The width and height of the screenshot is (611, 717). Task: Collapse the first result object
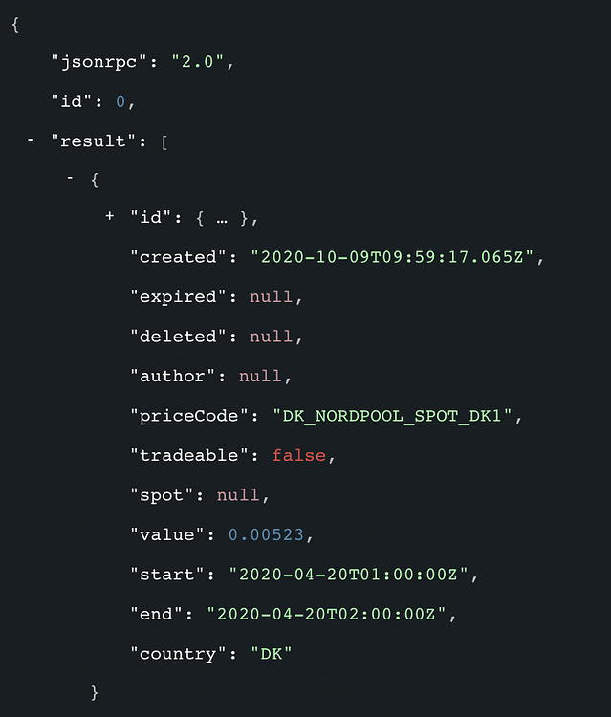tap(70, 177)
